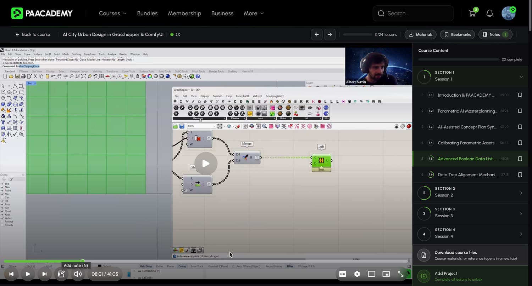Expand Section 2 Session 2

click(470, 193)
